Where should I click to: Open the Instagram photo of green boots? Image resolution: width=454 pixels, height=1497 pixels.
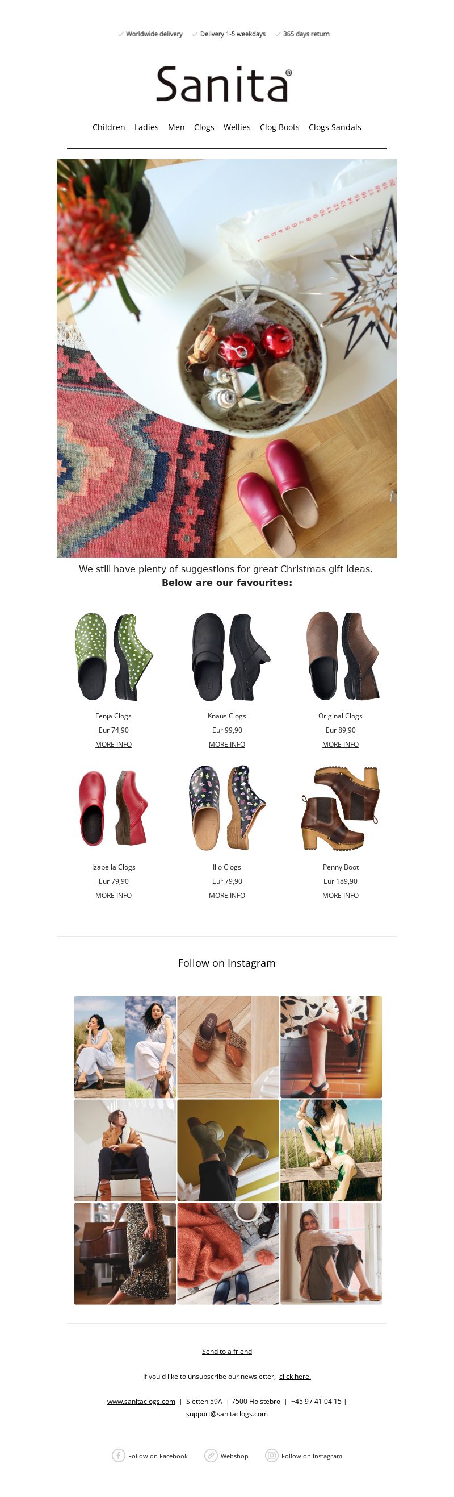[228, 1150]
